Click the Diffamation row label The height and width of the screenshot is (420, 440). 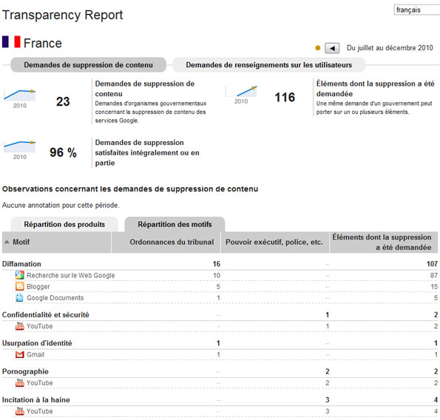pos(21,264)
